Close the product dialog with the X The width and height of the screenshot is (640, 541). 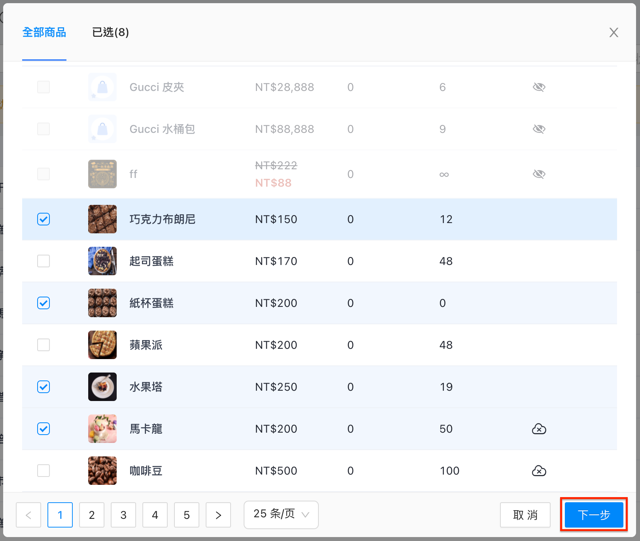coord(613,32)
